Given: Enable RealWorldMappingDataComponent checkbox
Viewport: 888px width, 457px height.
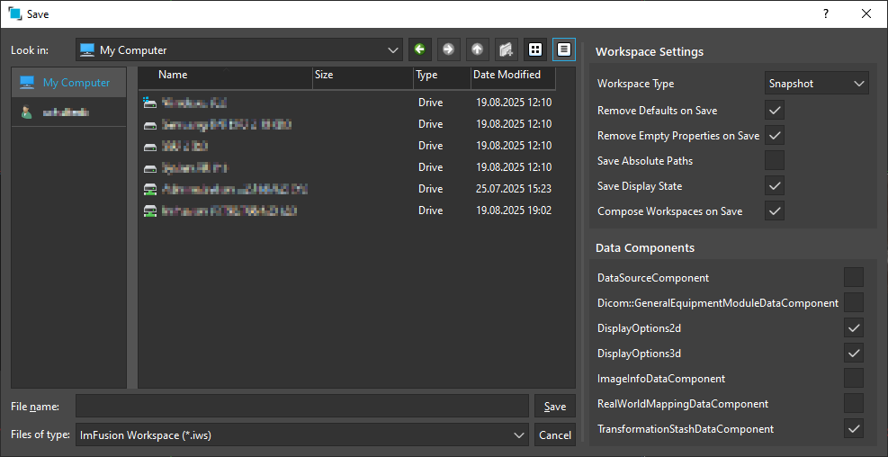Looking at the screenshot, I should 854,404.
